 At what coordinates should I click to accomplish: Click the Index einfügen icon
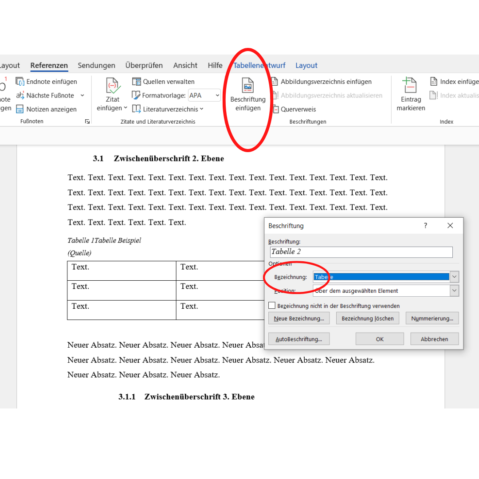(434, 82)
